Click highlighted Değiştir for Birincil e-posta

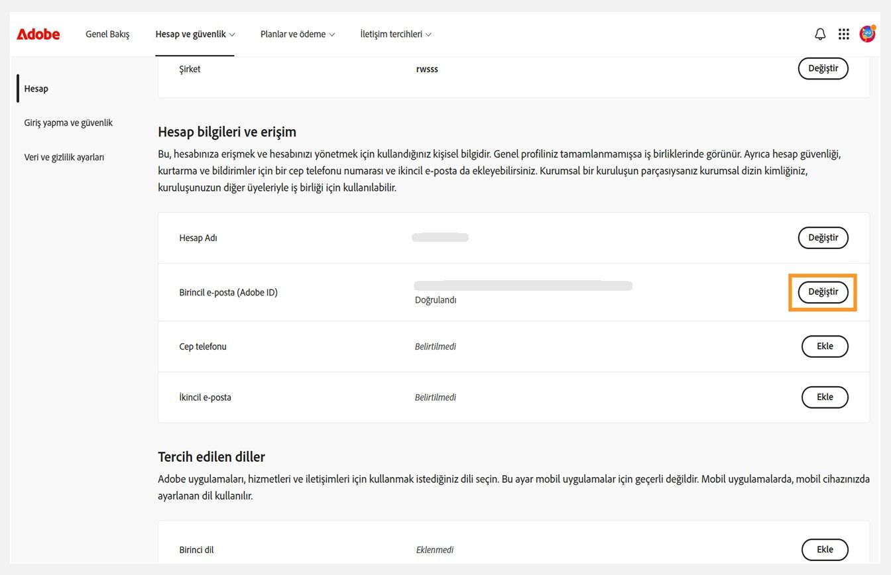click(x=823, y=291)
